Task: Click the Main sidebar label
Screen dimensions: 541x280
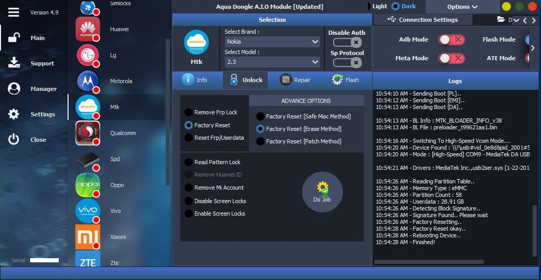Action: point(37,38)
